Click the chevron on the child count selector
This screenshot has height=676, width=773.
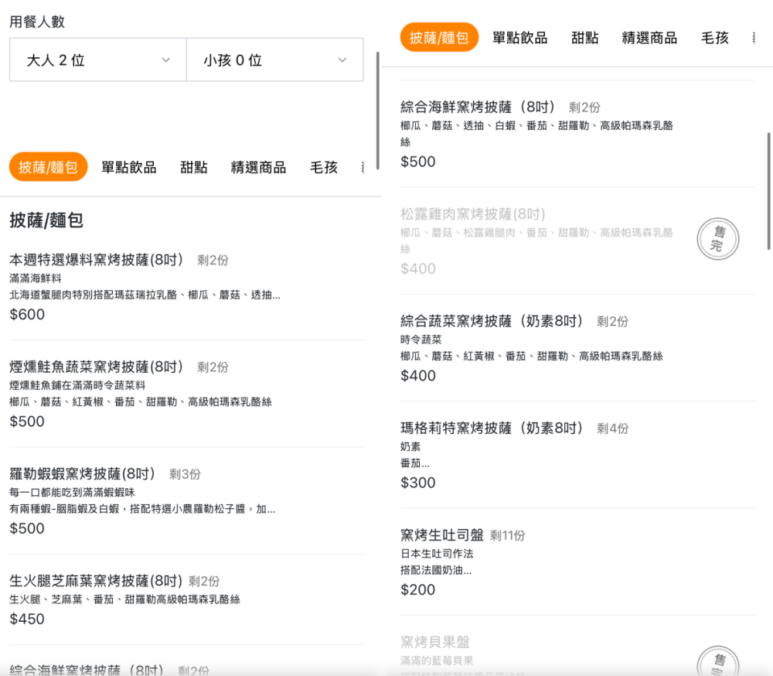click(x=342, y=60)
